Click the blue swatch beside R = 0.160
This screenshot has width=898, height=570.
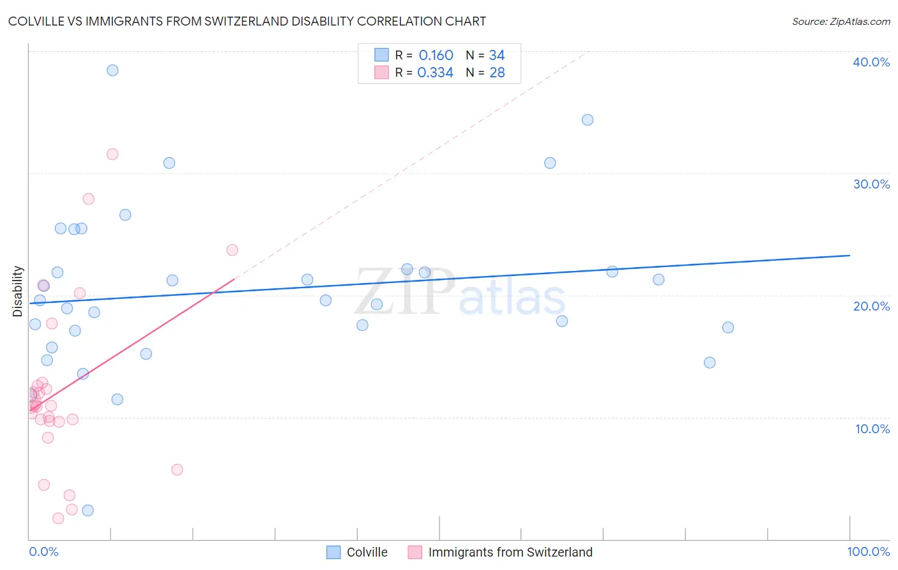click(x=381, y=55)
